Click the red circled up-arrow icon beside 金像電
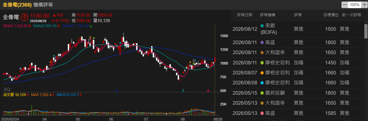Image resolution: width=368 pixels, height=121 pixels. 25,17
